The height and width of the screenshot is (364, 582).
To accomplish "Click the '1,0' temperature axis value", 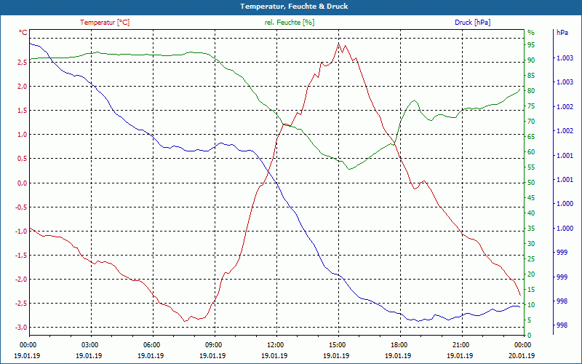I will click(23, 135).
